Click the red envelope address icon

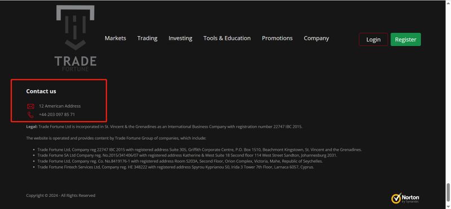click(x=30, y=106)
